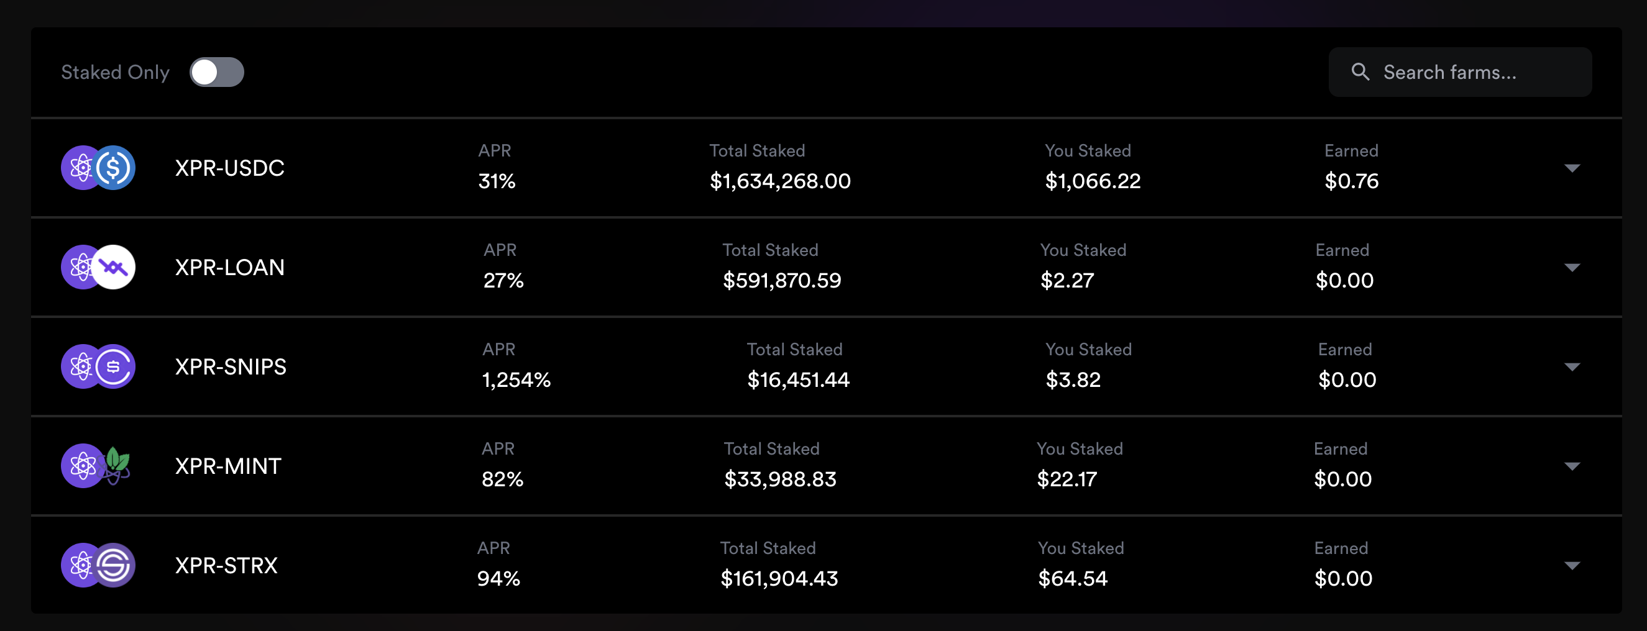Open the XPR-MINT farm dropdown arrow
1647x631 pixels.
coord(1572,466)
